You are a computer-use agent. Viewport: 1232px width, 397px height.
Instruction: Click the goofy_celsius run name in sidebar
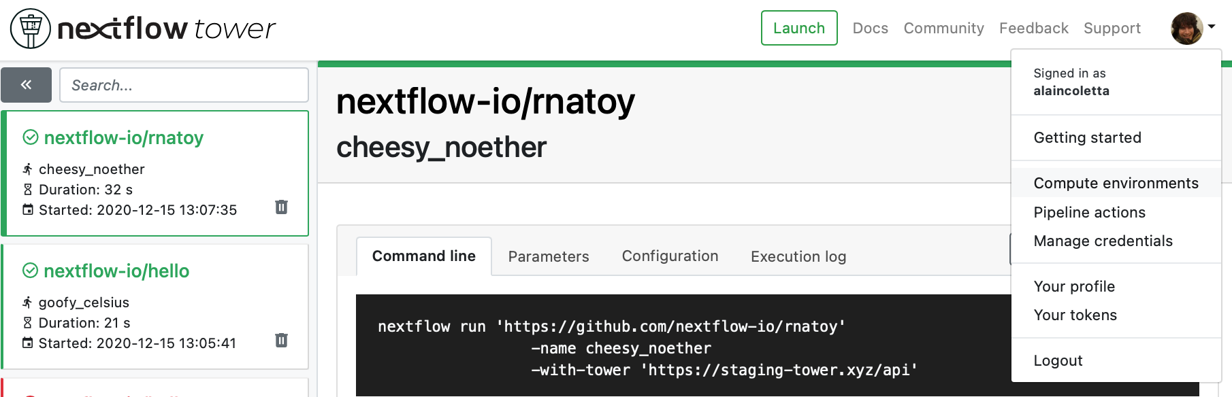[84, 303]
